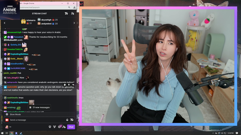Click the face emote in Gold__Blade's message
Screen dimensions: 241x135
pyautogui.click(x=26, y=59)
